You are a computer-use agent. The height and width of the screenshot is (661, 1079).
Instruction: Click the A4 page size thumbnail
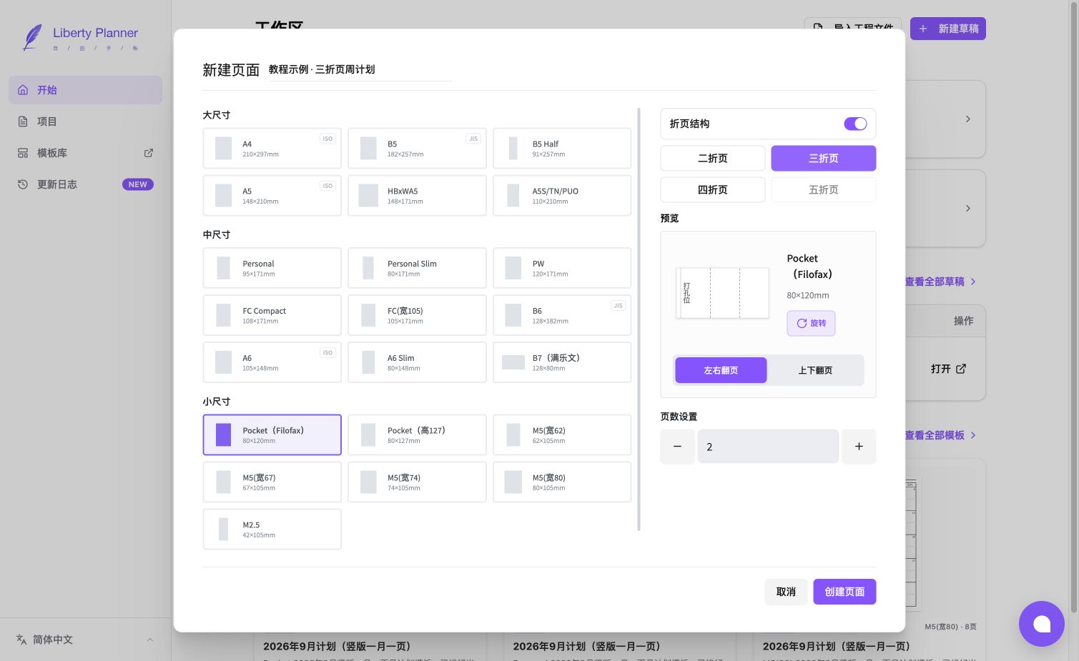pyautogui.click(x=224, y=149)
